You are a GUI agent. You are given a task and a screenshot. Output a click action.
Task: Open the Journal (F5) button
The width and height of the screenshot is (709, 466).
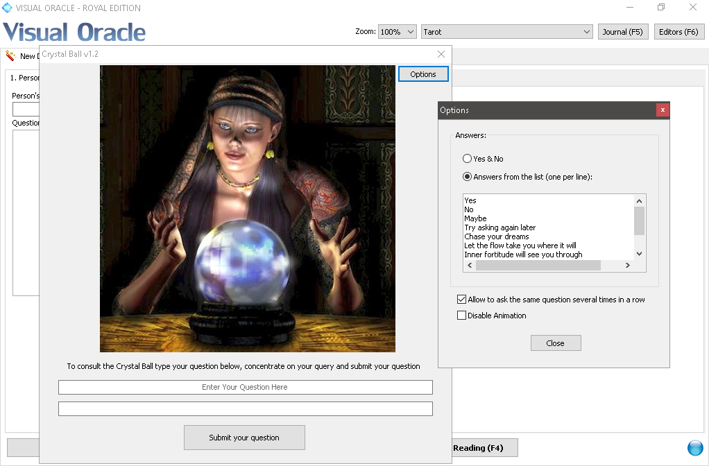(623, 32)
